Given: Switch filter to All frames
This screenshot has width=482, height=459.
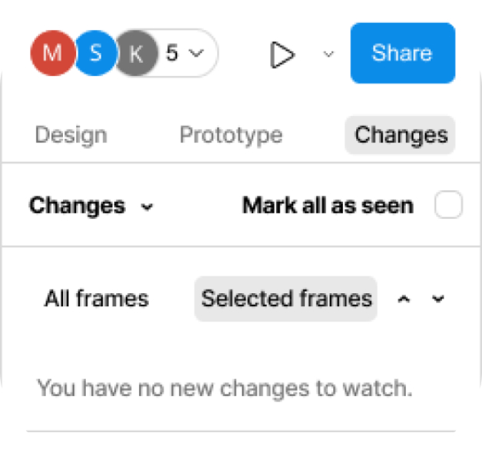Looking at the screenshot, I should pyautogui.click(x=96, y=299).
